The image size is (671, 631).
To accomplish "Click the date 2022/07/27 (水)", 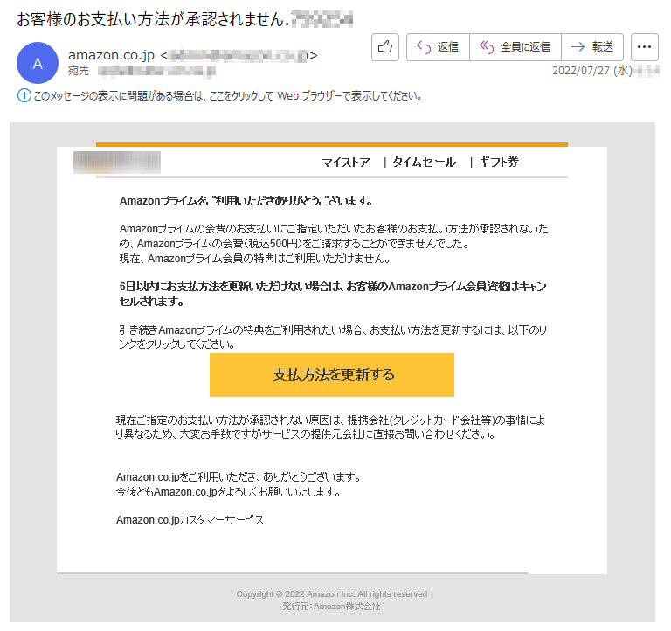I will (x=592, y=70).
